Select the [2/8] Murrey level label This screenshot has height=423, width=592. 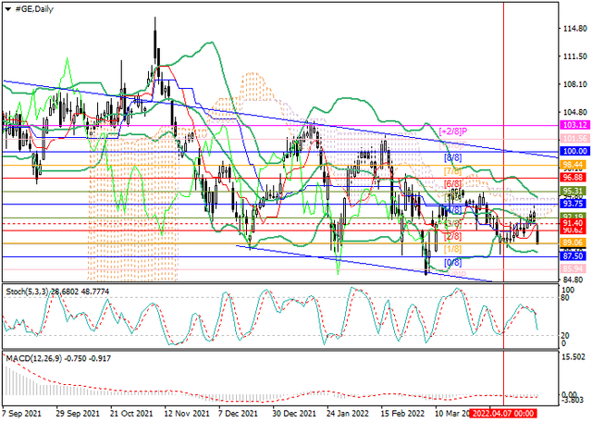coord(452,237)
